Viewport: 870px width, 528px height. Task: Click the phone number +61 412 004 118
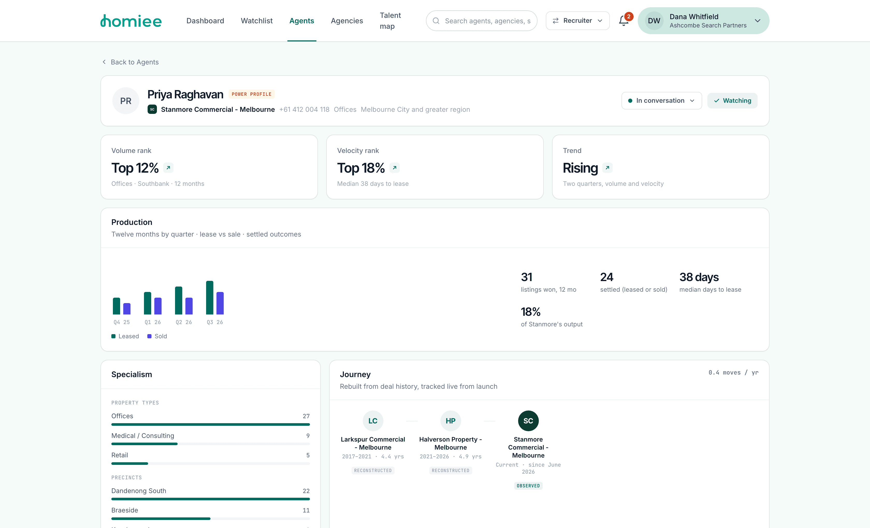pos(304,109)
